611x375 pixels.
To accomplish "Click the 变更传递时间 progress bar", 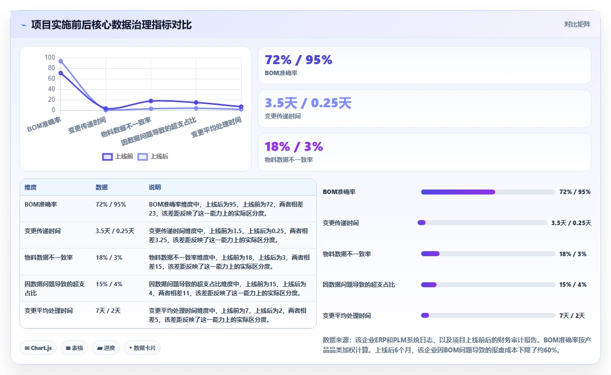I will pyautogui.click(x=482, y=223).
